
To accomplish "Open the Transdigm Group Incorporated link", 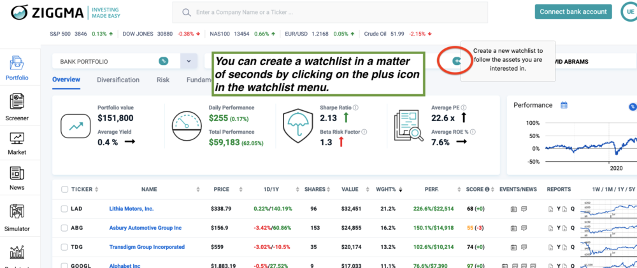I will point(147,247).
